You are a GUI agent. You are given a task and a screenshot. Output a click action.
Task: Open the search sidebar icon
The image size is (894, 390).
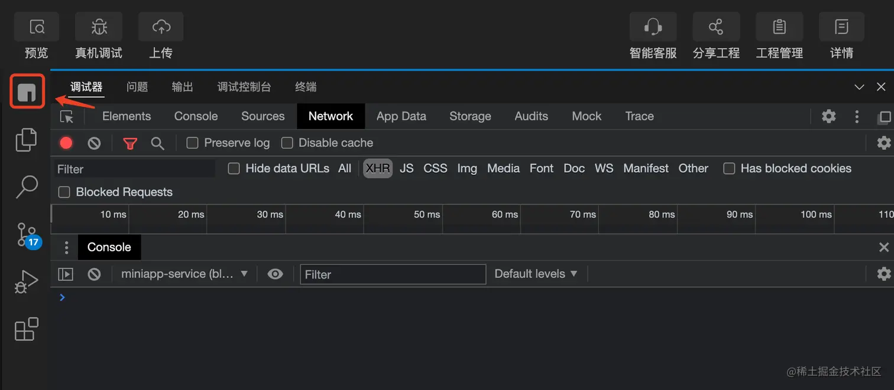pos(26,186)
